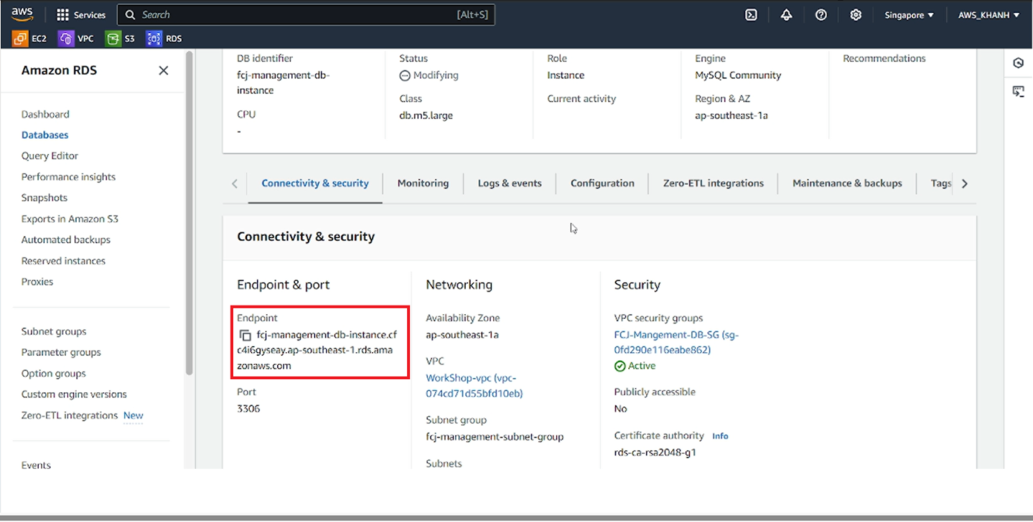Open Automated backups in the sidebar

pos(65,239)
